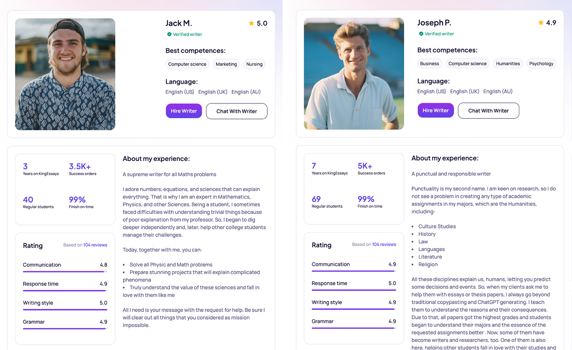Open Joseph's 104 reviews link

pos(384,244)
